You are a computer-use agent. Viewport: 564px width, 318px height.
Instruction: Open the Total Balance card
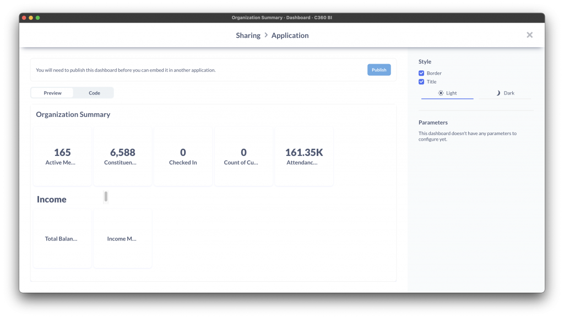(62, 238)
